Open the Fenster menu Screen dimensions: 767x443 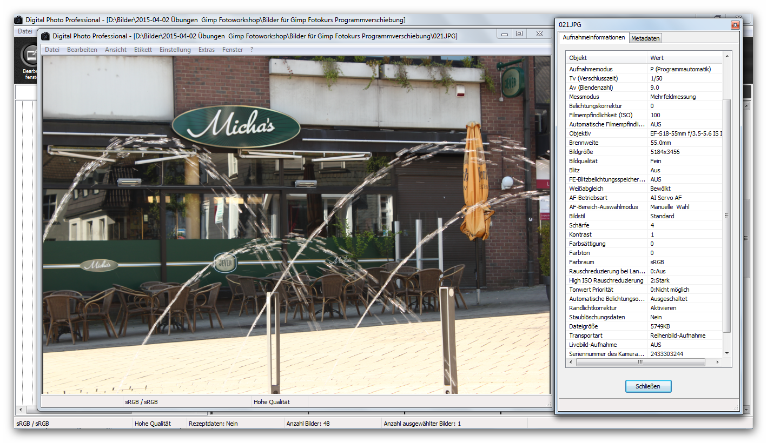pos(233,50)
